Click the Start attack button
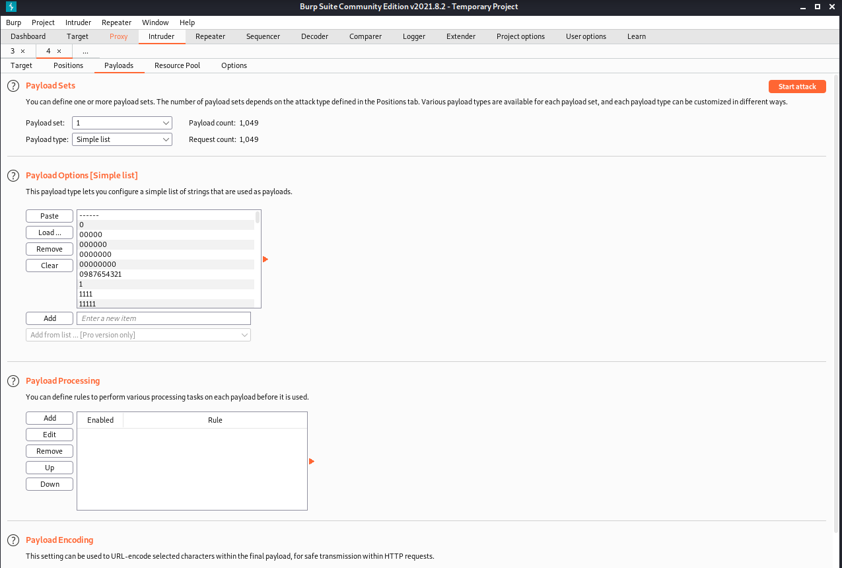842x568 pixels. point(797,87)
